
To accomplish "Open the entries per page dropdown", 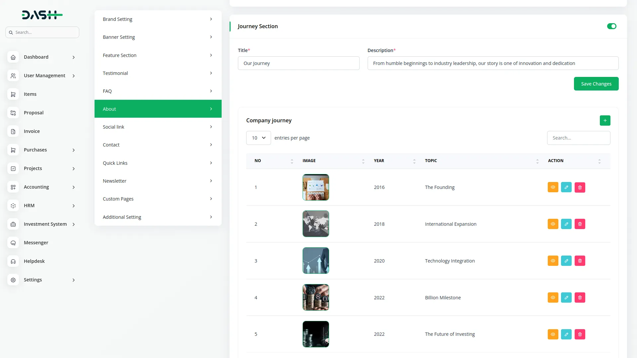I will point(258,138).
